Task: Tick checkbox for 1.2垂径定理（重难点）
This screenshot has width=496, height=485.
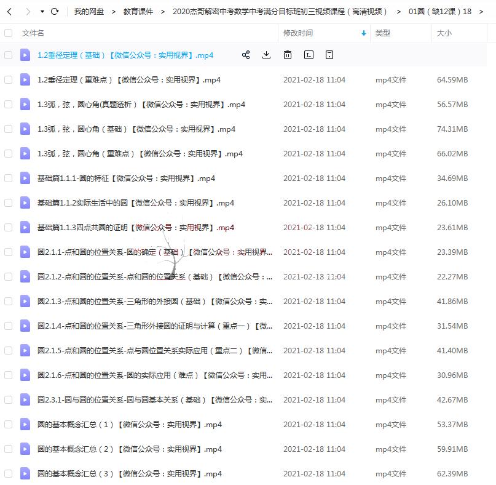Action: coord(8,79)
